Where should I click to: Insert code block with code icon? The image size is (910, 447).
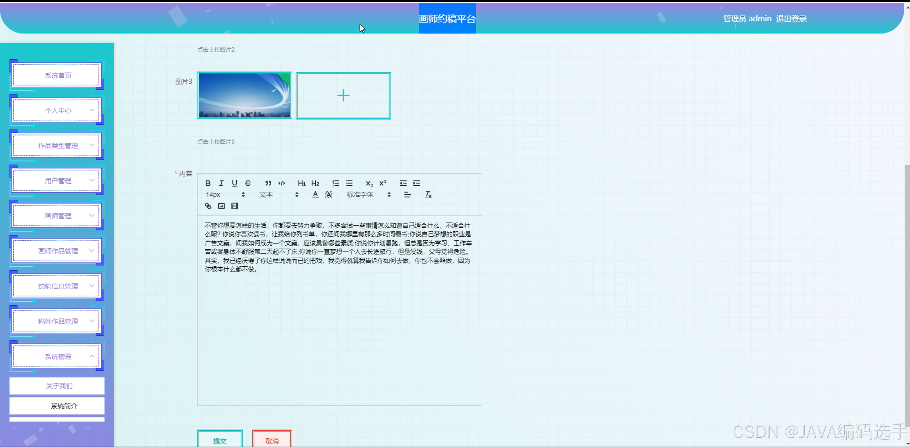[282, 183]
